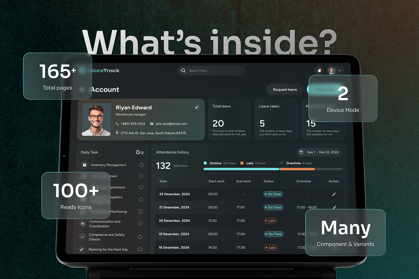Click the Total leave card showing 20
419x279 pixels.
click(x=230, y=120)
